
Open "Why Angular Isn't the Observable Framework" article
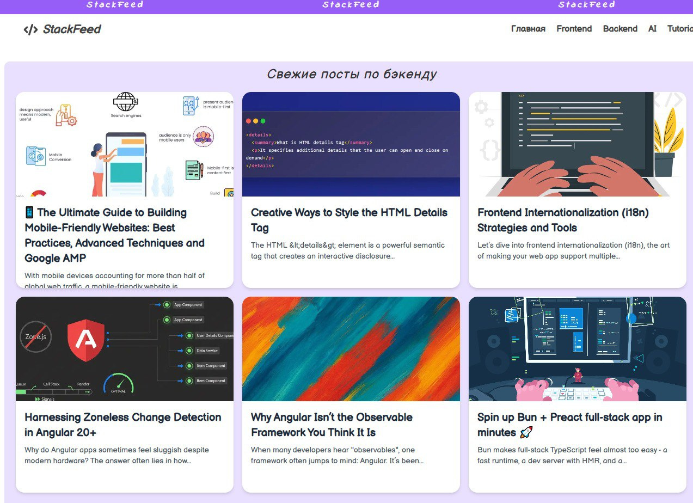332,425
